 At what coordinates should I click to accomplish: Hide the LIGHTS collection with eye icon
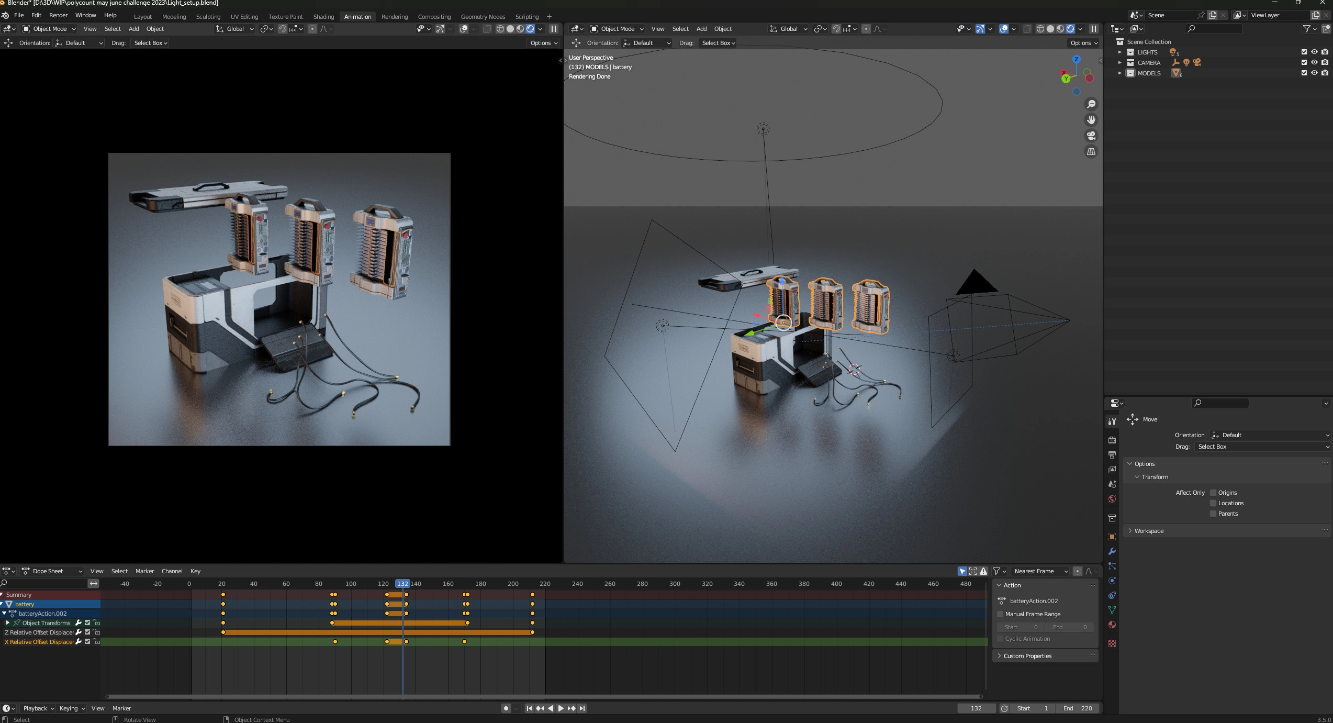click(x=1314, y=52)
